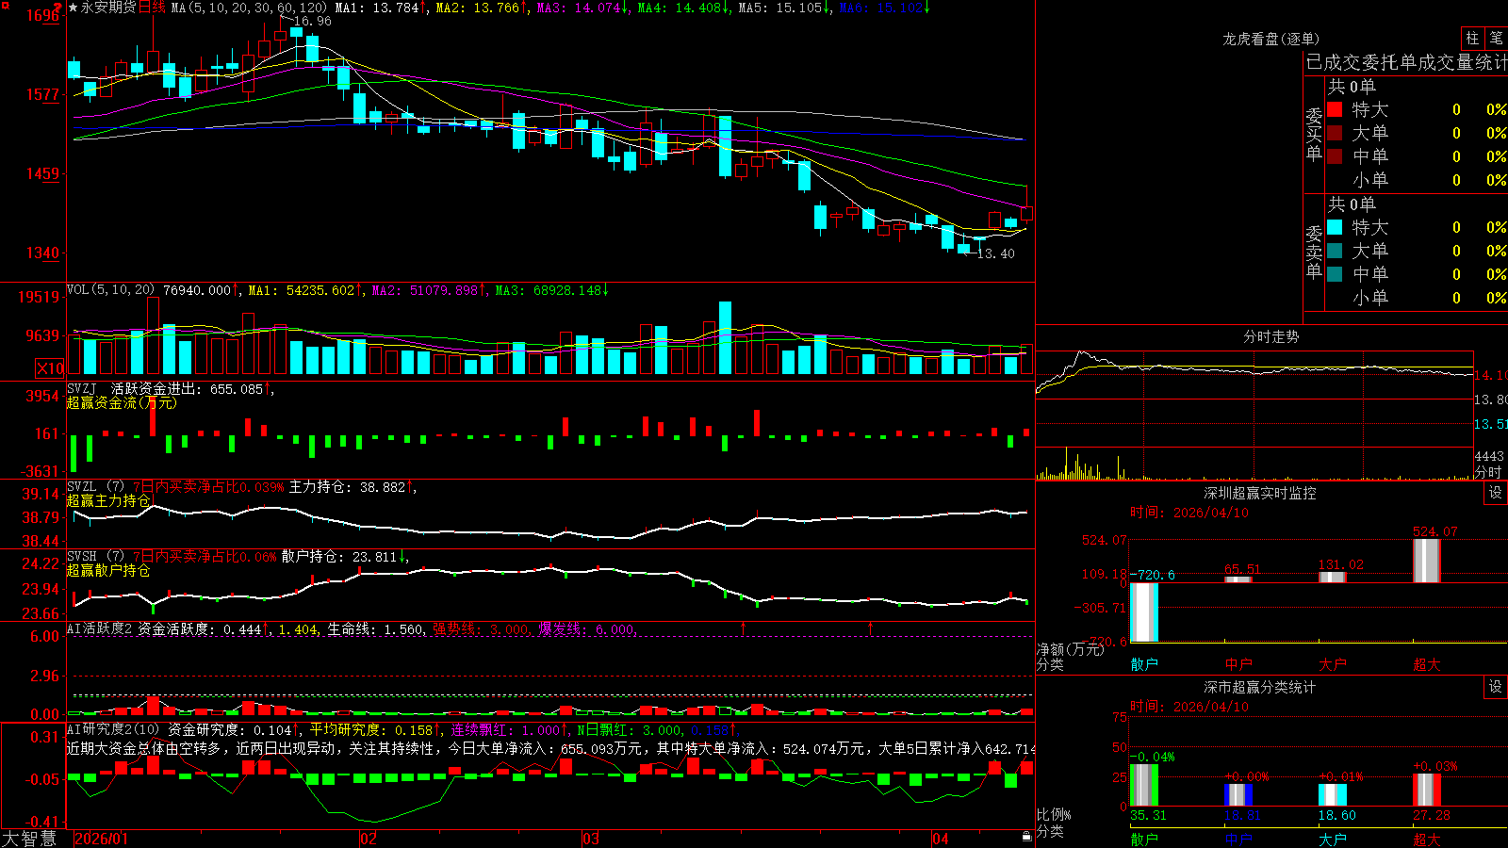This screenshot has height=848, width=1508.
Task: Click the 深圳超赢实时监控 panel title
Action: point(1260,493)
